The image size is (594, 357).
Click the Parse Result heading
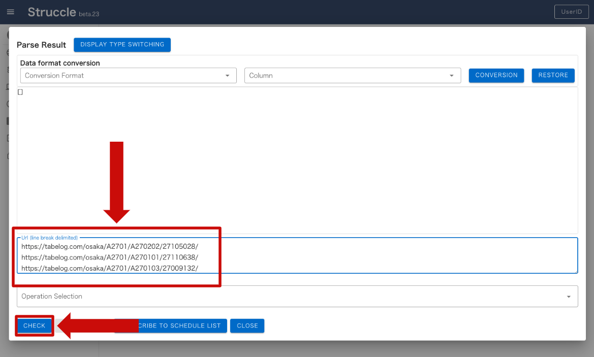tap(41, 45)
